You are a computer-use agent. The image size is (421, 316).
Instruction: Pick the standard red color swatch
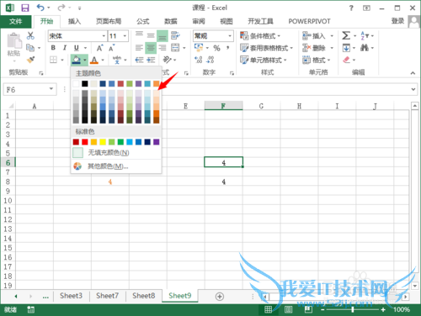click(x=85, y=142)
